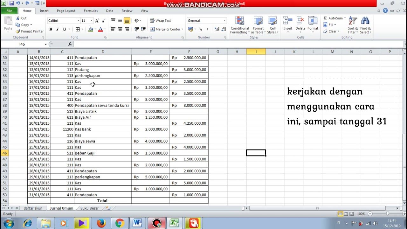Screen dimensions: 407x229
Task: Increase indent of cell
Action: tap(143, 29)
